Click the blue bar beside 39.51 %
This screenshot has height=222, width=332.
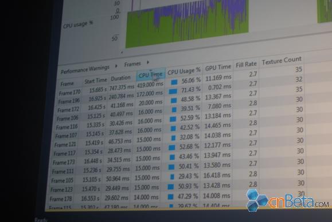coord(174,110)
